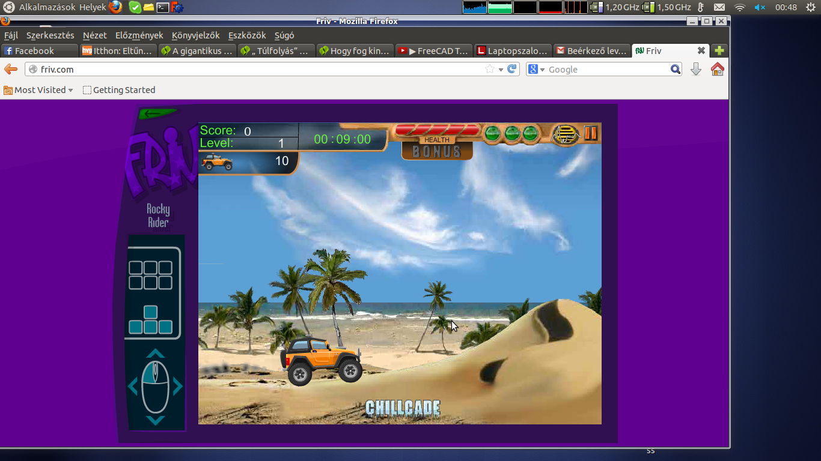Click the clock showing 00:48
Screen dimensions: 821x461
tap(786, 7)
